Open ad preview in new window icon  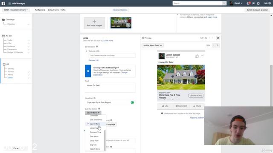[218, 38]
